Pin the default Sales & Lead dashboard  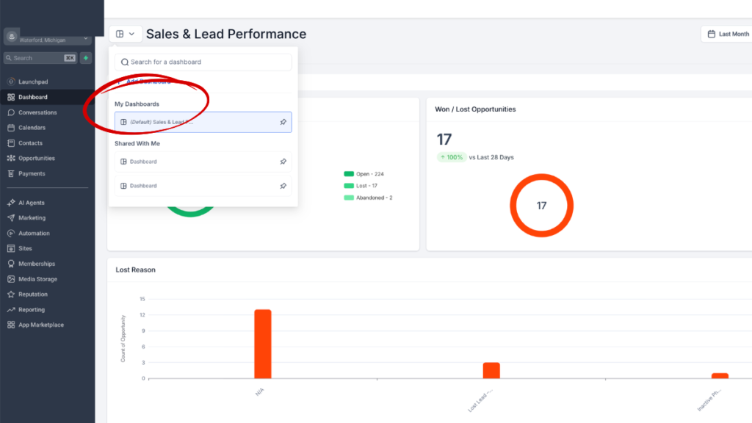[283, 122]
